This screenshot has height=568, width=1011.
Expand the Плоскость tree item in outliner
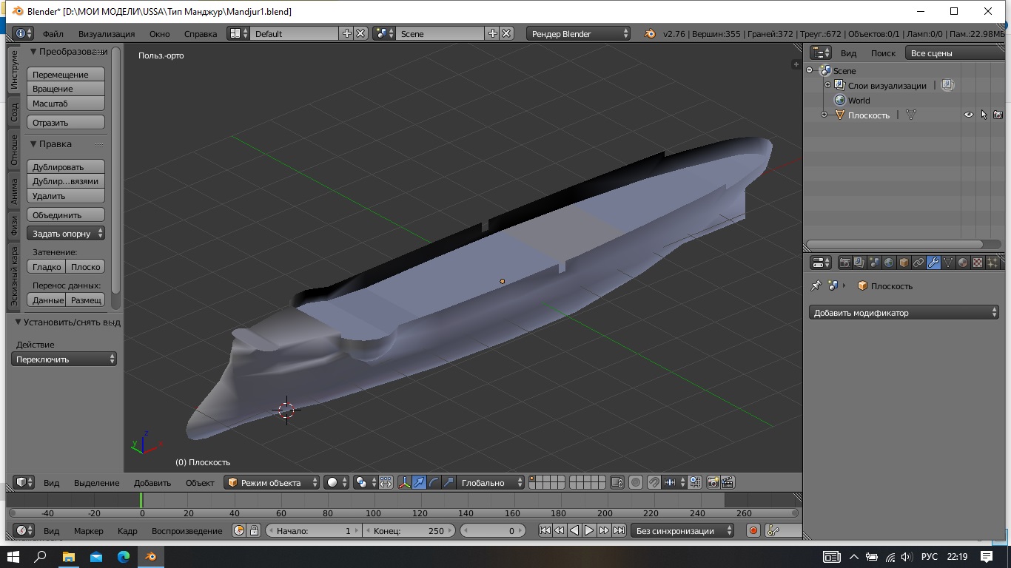[824, 115]
